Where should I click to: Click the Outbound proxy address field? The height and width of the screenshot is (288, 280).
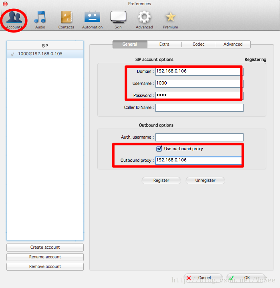pos(198,160)
